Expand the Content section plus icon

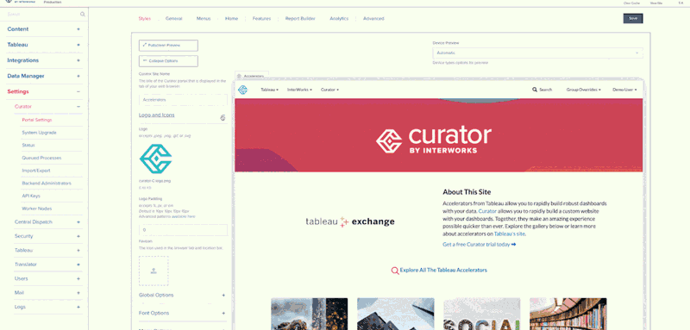(78, 29)
